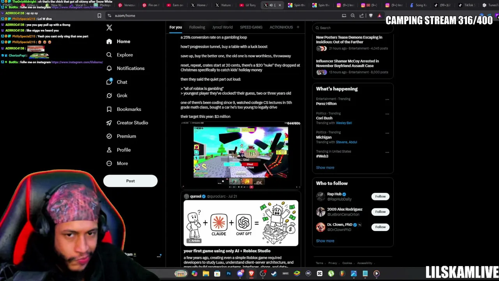The width and height of the screenshot is (499, 281).
Task: Follow Rap Hub
Action: point(380,196)
